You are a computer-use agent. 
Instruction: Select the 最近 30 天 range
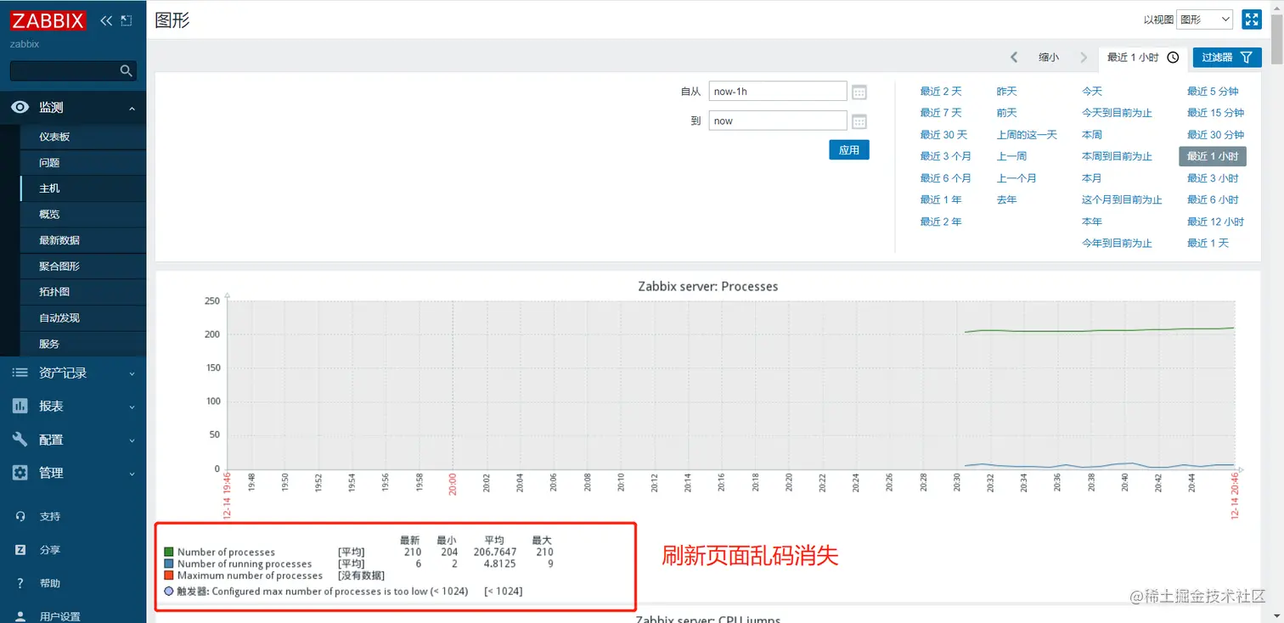(x=943, y=134)
